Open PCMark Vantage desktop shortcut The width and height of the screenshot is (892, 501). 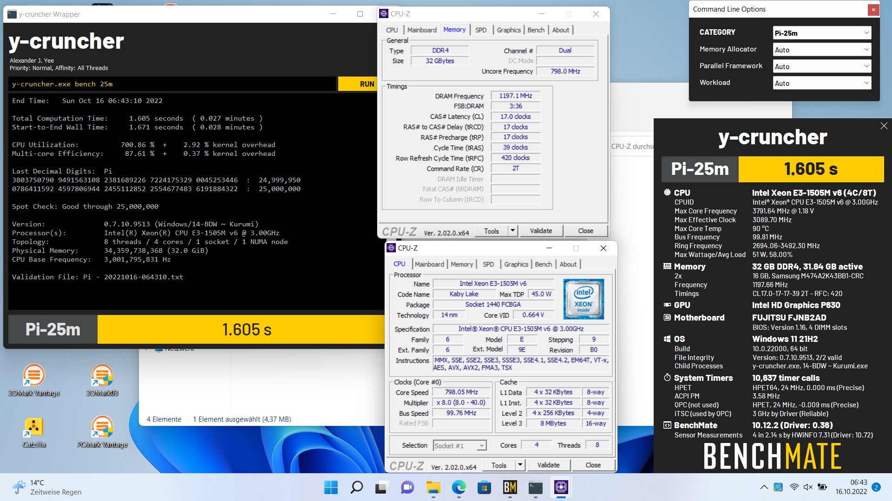102,432
